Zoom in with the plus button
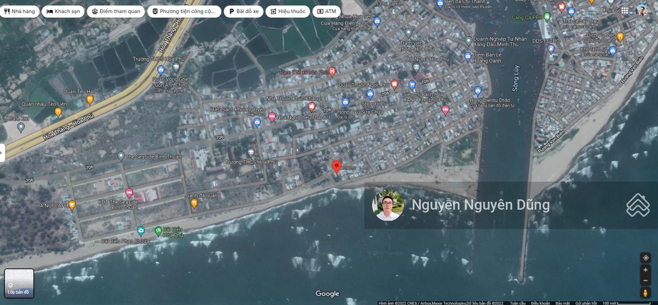This screenshot has height=305, width=658. click(x=645, y=270)
